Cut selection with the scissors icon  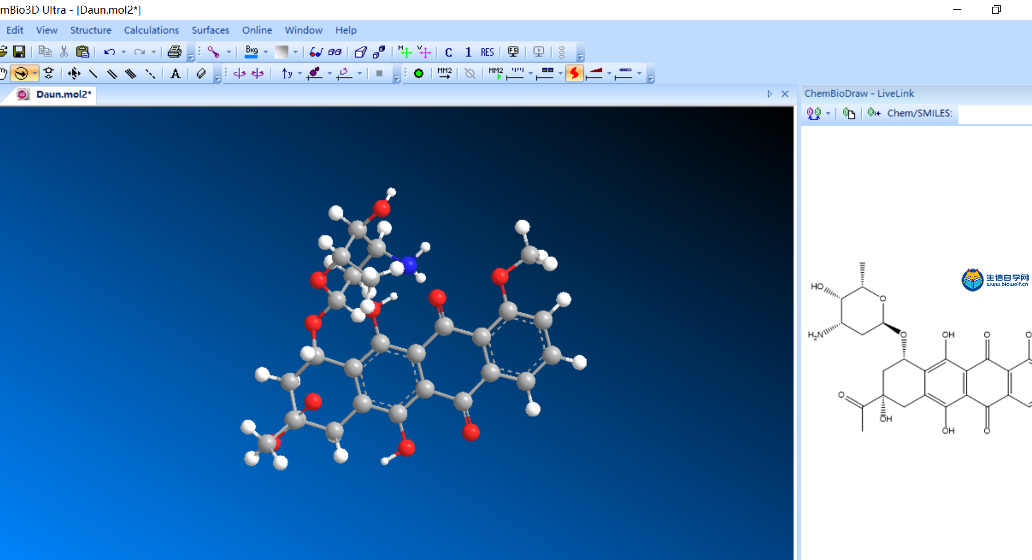pyautogui.click(x=64, y=52)
